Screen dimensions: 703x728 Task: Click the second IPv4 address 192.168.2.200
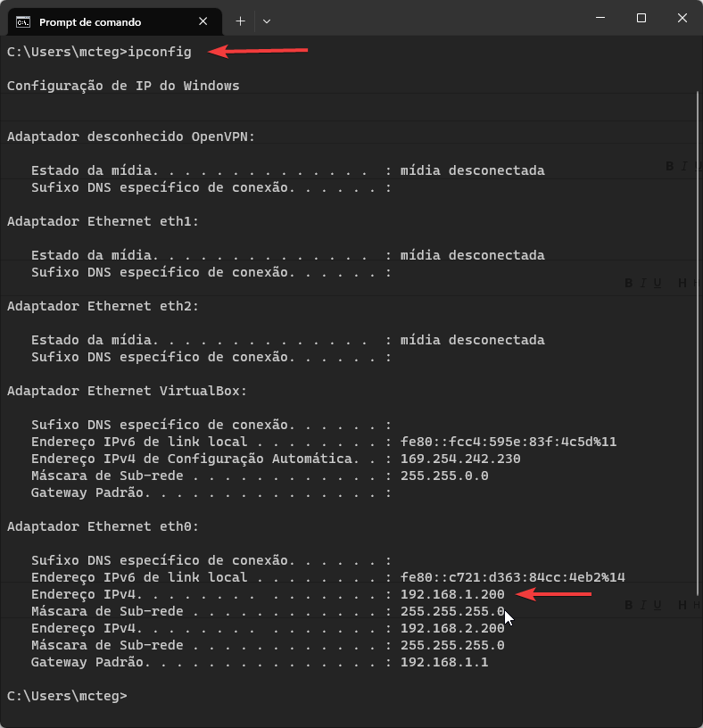(452, 628)
